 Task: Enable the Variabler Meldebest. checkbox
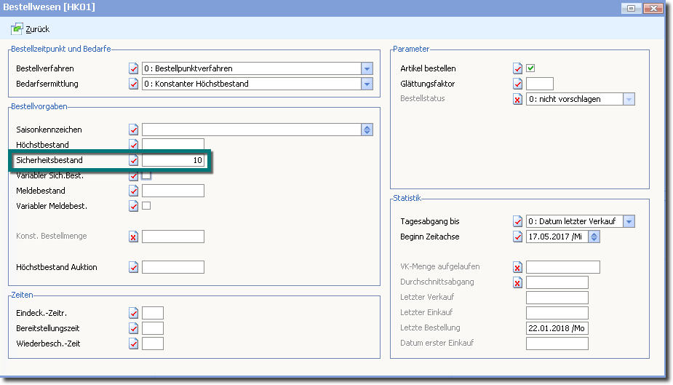(x=146, y=206)
